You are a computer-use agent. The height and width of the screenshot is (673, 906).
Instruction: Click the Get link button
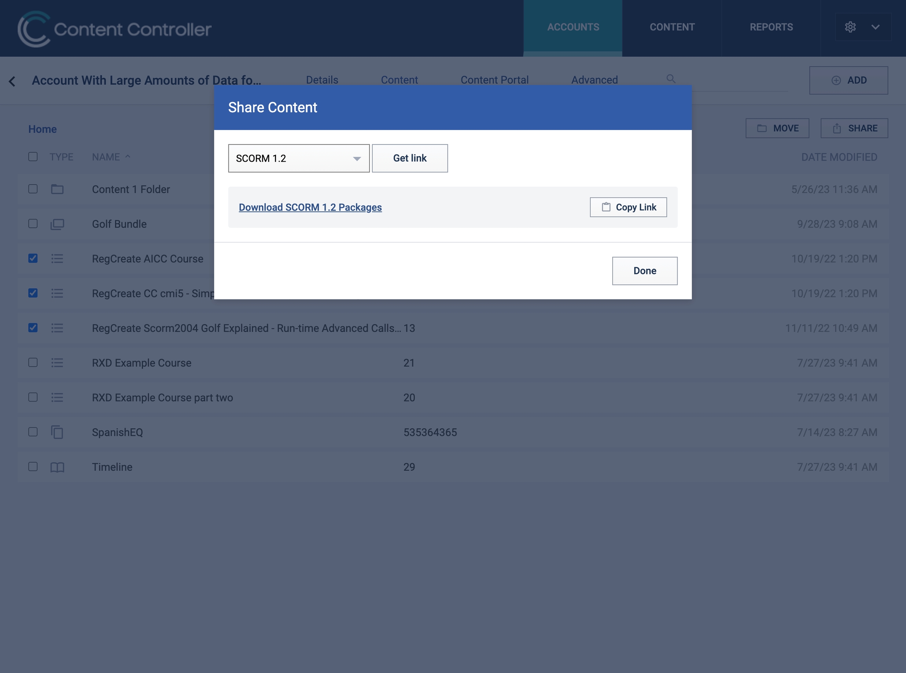tap(409, 158)
